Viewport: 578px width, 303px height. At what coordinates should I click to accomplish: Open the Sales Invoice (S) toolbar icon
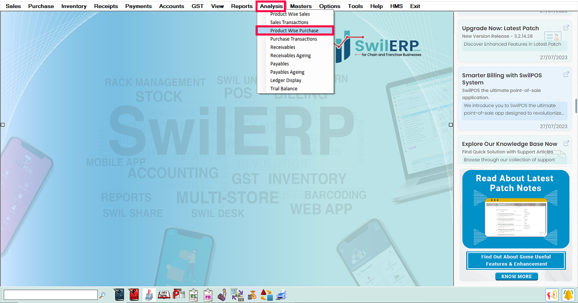[119, 295]
